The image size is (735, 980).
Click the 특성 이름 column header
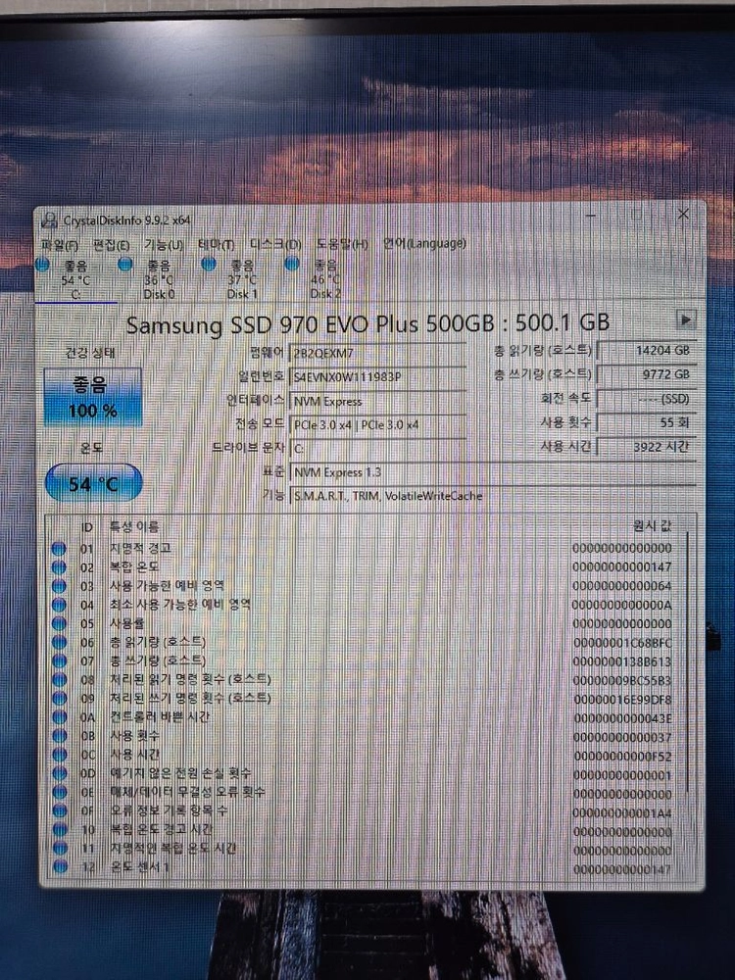tap(134, 527)
